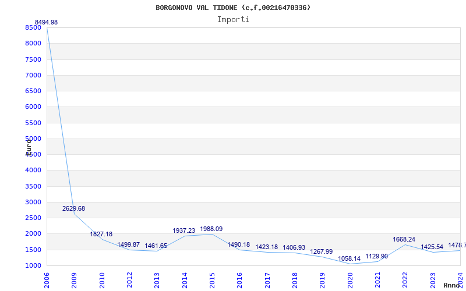Click the Anno x-axis title
The width and height of the screenshot is (466, 291).
[x=453, y=285]
